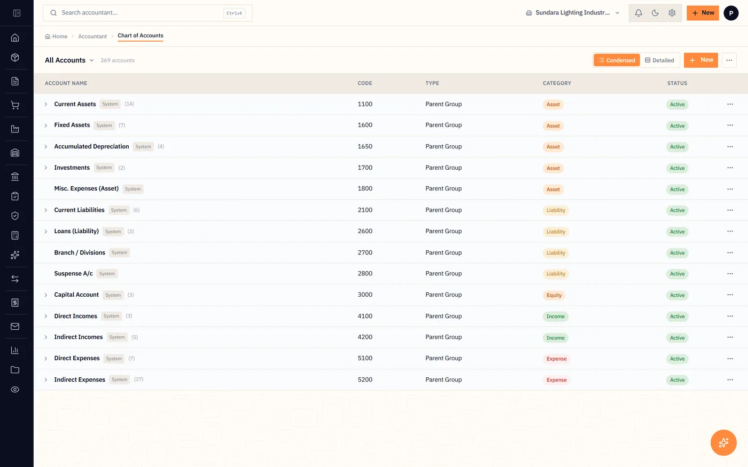
Task: Go to Home breadcrumb
Action: (x=56, y=36)
